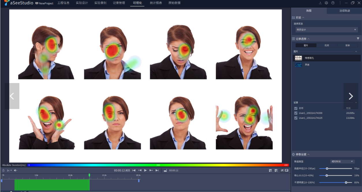Click the 不透明度 opacity slider handle
This screenshot has height=192, width=362.
[346, 182]
